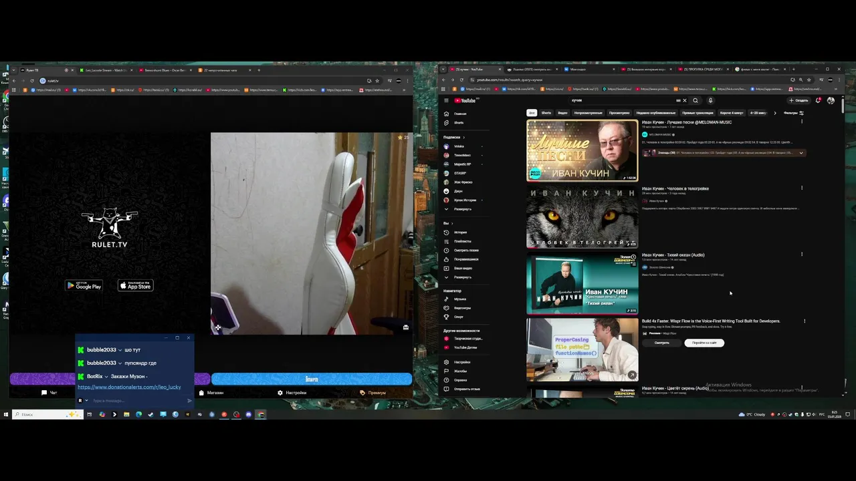This screenshot has height=481, width=856.
Task: Open Тихий океан video thumbnail
Action: (x=582, y=283)
